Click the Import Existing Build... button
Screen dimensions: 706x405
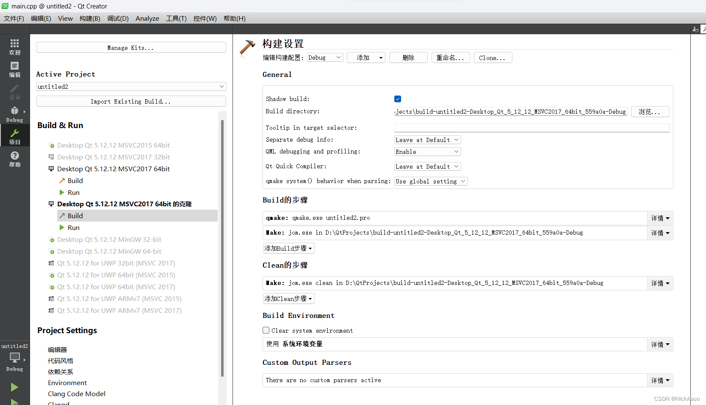coord(131,101)
